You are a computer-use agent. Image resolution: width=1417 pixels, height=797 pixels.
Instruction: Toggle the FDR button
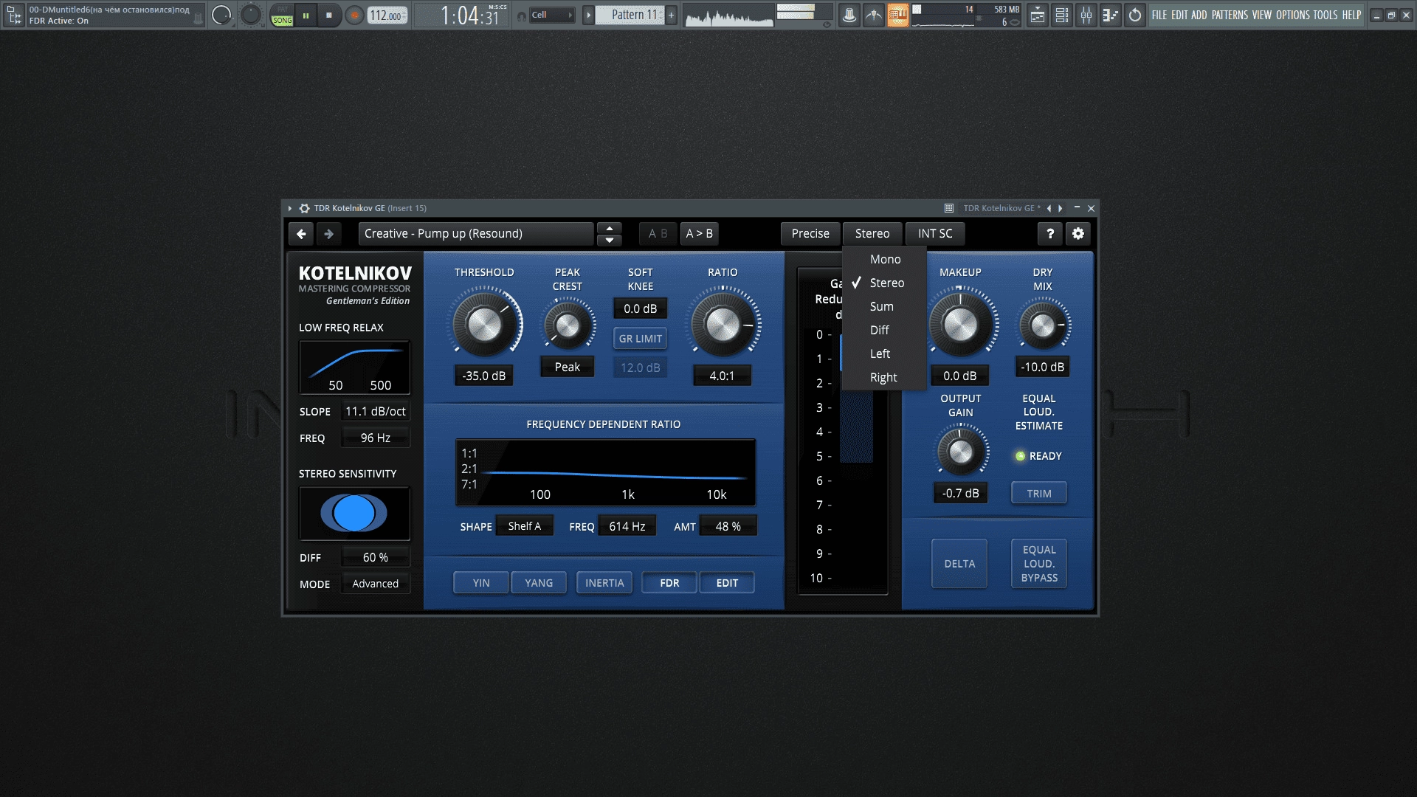coord(669,583)
